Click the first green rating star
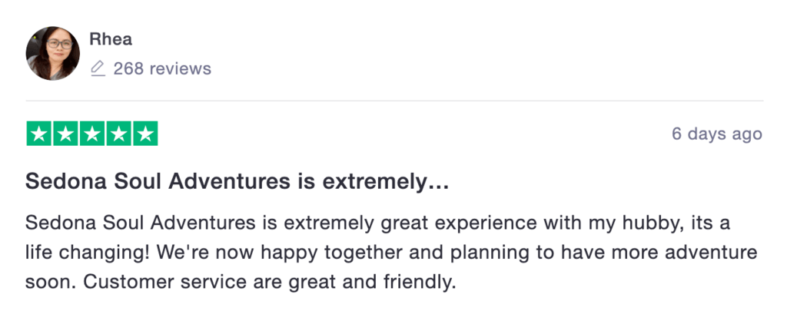This screenshot has width=787, height=311. pyautogui.click(x=40, y=134)
